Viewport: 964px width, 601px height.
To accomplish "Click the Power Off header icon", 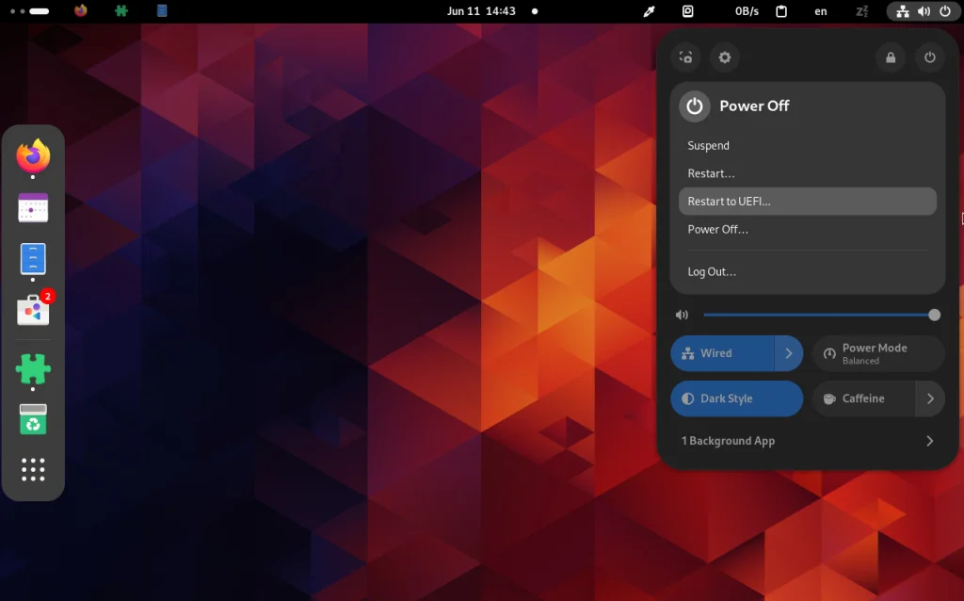I will pyautogui.click(x=695, y=106).
